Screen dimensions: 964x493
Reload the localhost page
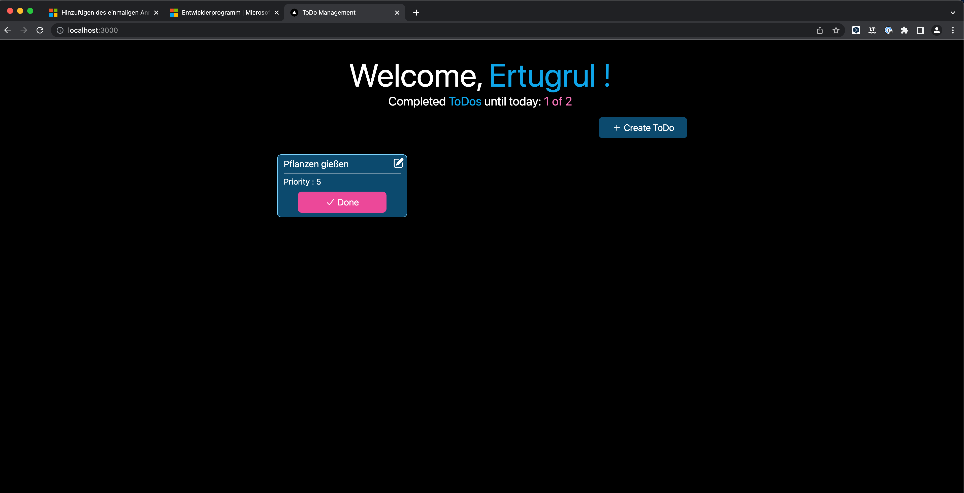pyautogui.click(x=40, y=30)
